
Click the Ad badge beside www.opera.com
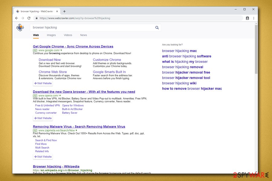click(35, 96)
